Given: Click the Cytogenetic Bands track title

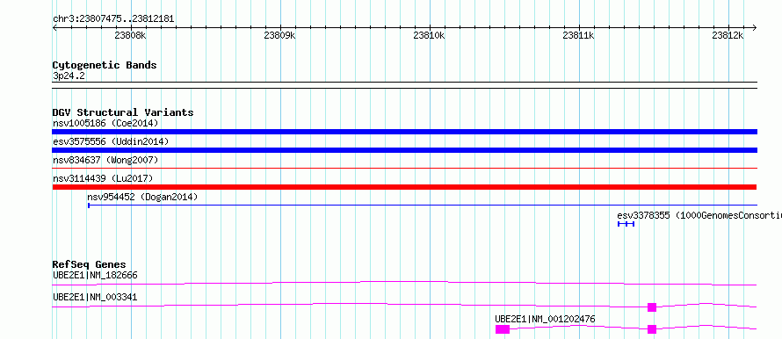Looking at the screenshot, I should (105, 65).
